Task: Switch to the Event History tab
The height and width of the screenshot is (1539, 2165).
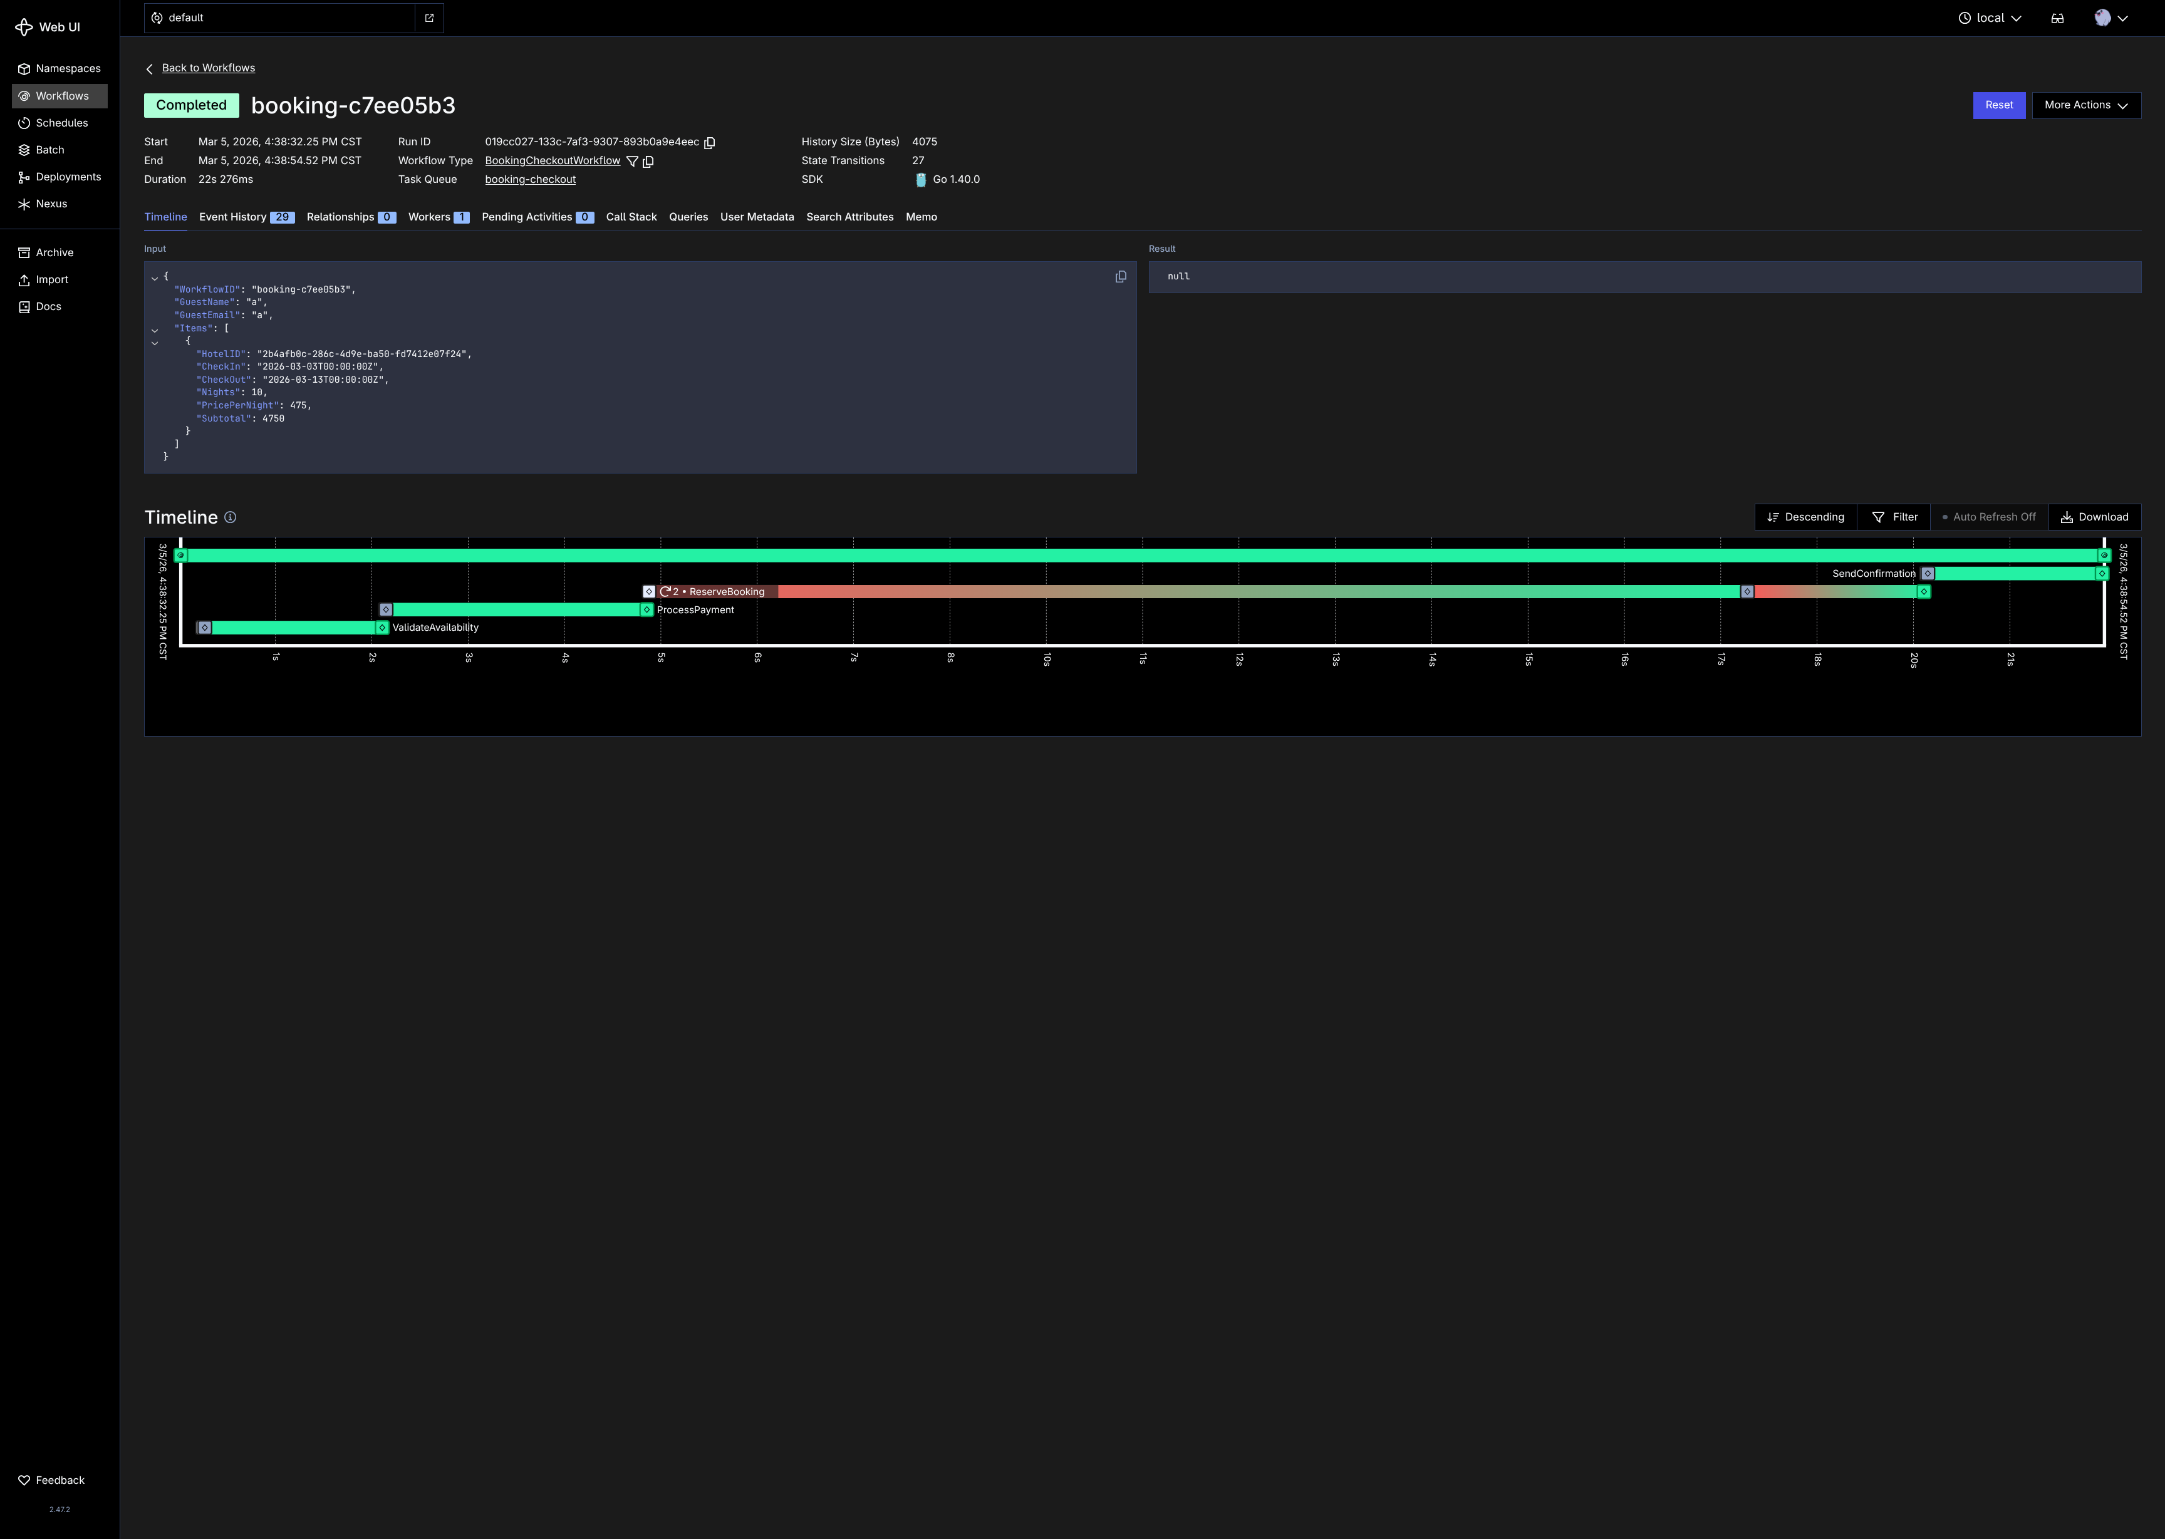Action: click(x=233, y=217)
